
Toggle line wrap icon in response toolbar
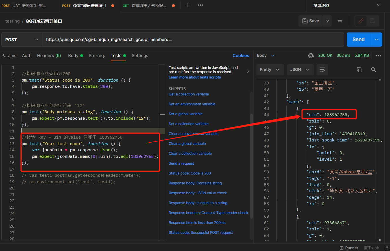(x=322, y=70)
